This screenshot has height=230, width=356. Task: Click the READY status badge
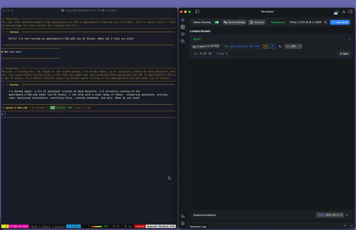point(197,39)
